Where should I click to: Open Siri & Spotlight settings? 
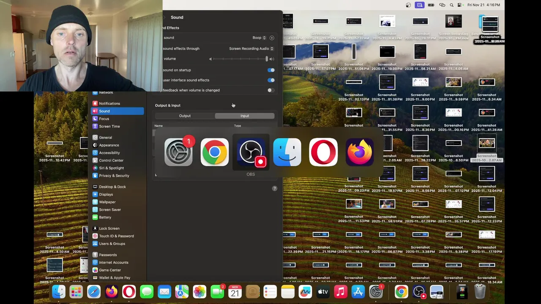117,168
